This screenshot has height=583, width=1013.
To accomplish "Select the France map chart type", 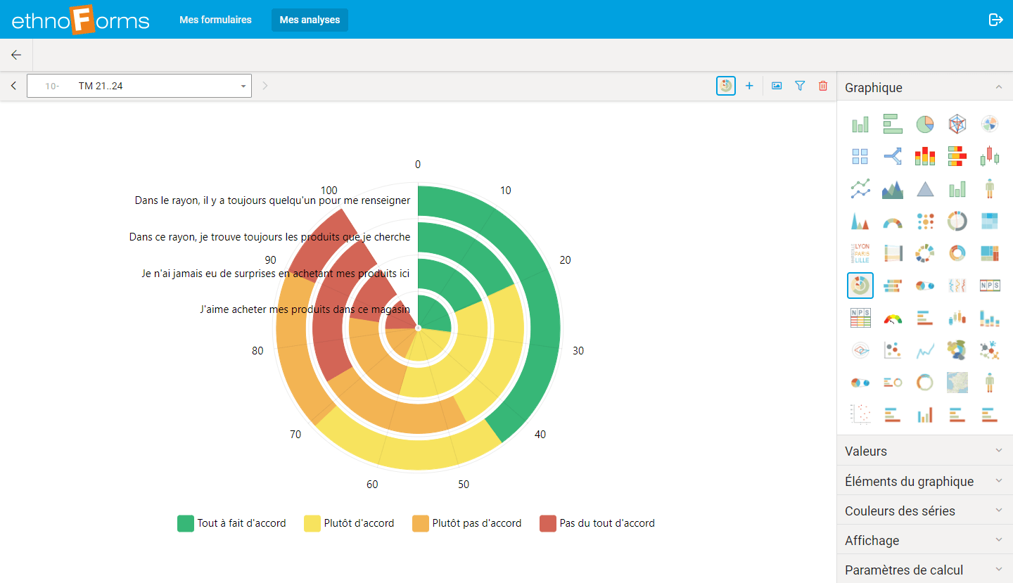I will (957, 383).
